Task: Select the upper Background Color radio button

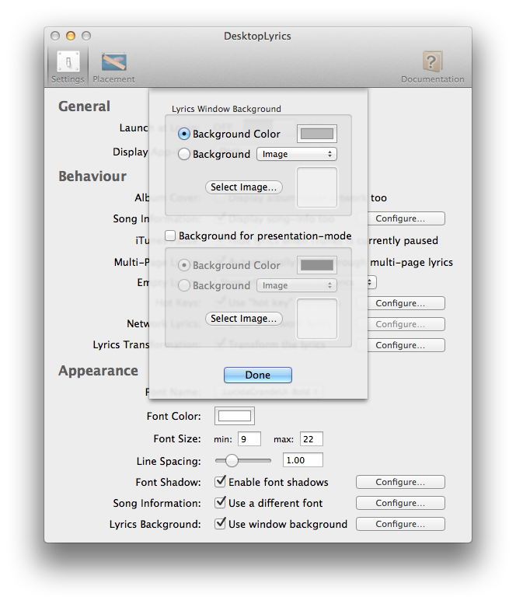Action: (184, 134)
